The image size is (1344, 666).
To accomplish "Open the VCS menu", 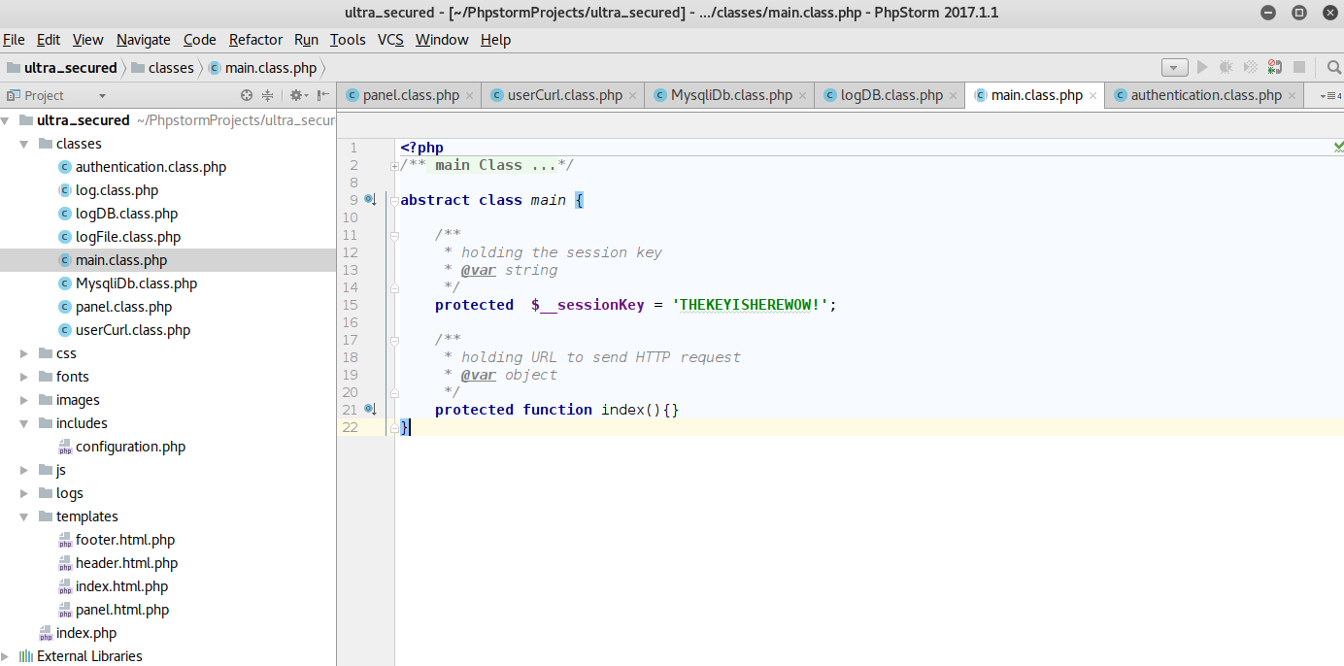I will click(390, 40).
